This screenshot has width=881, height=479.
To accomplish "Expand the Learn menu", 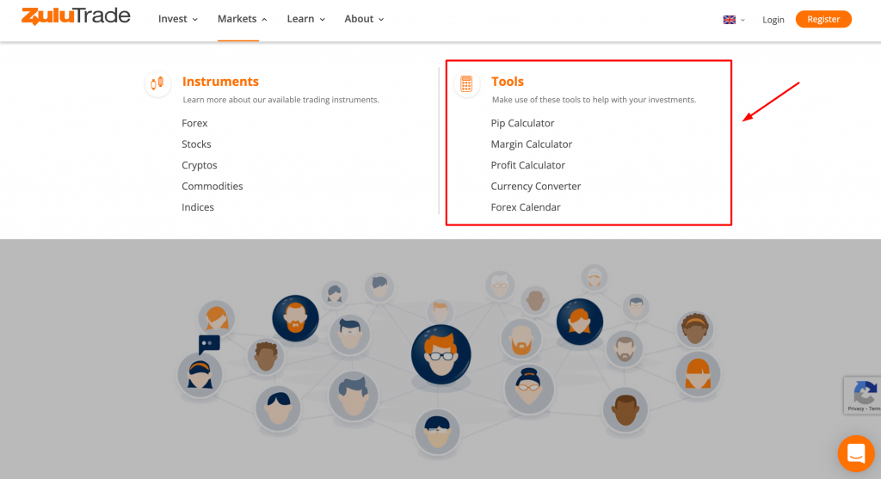I will (305, 19).
